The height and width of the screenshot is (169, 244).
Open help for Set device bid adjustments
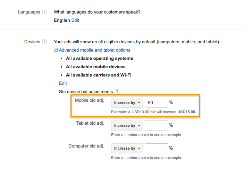click(x=117, y=92)
